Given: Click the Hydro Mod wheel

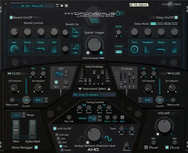Looking at the screenshot, I should [33, 129].
